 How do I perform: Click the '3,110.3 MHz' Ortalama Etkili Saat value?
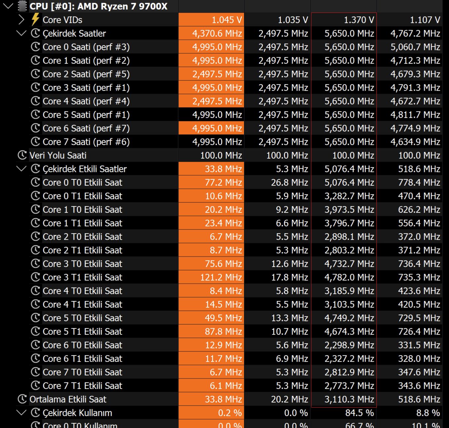click(349, 399)
